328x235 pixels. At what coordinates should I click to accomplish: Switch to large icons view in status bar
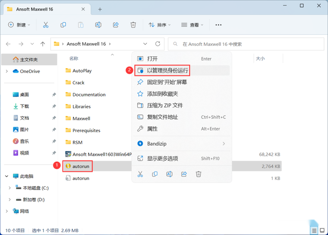point(322,230)
